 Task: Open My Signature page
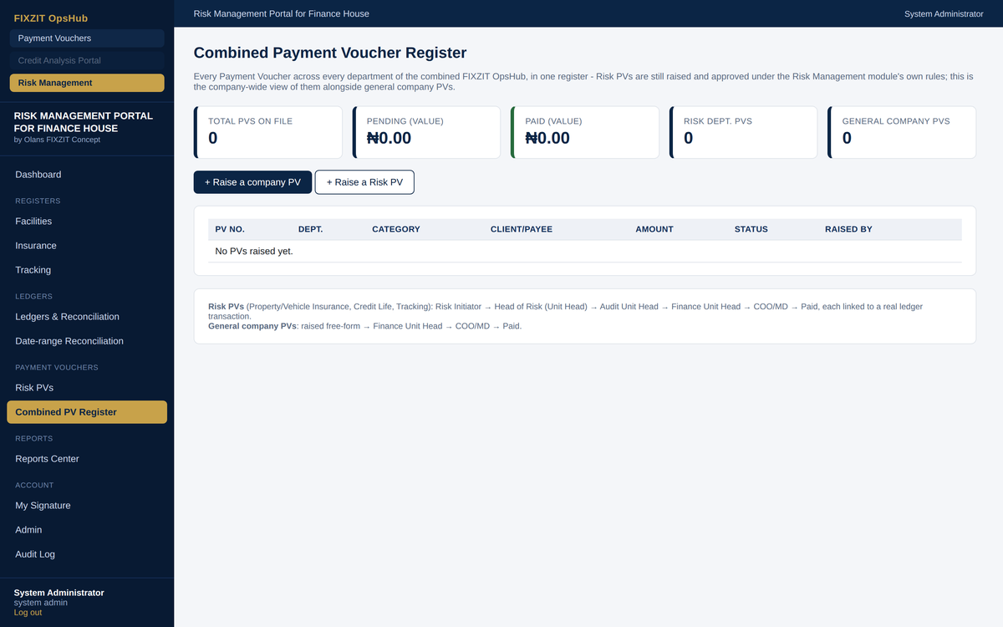coord(87,506)
